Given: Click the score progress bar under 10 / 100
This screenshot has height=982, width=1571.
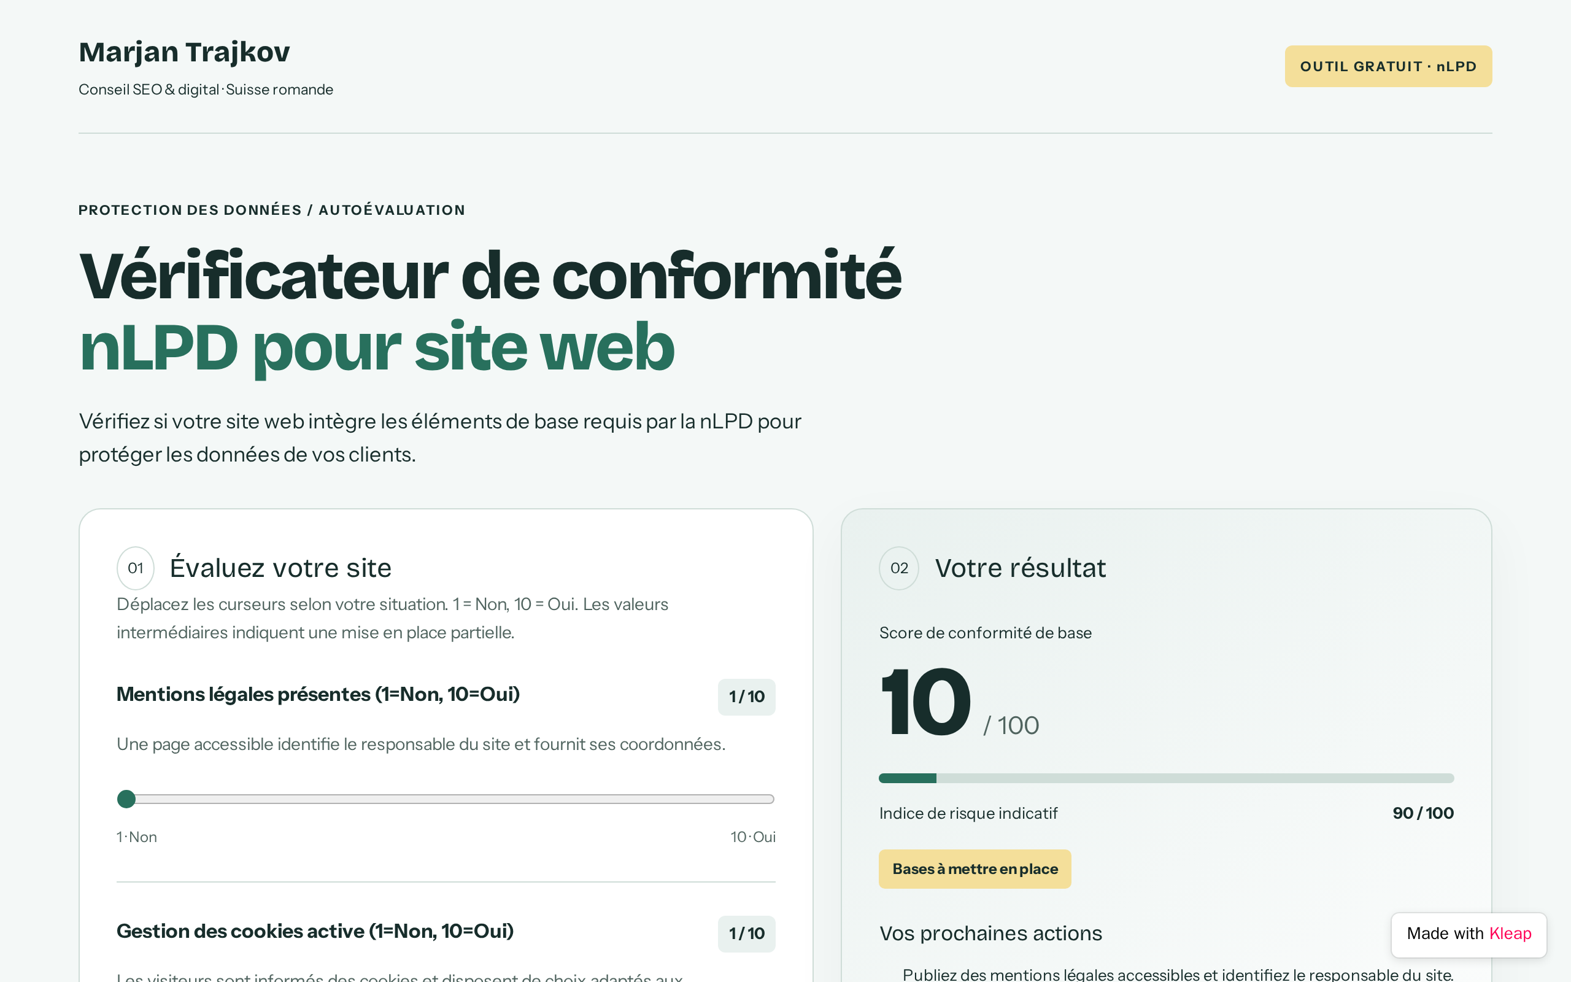Looking at the screenshot, I should click(1166, 778).
